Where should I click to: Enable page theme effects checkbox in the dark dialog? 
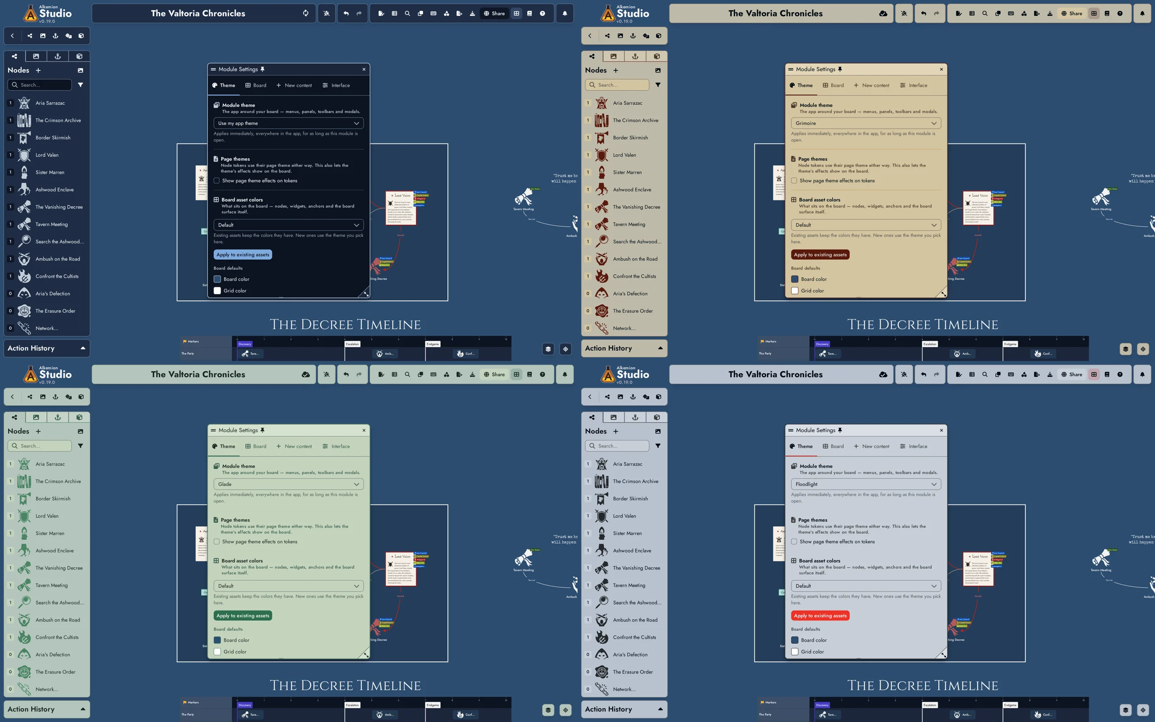pyautogui.click(x=217, y=180)
